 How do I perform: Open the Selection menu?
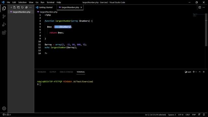tap(22, 2)
